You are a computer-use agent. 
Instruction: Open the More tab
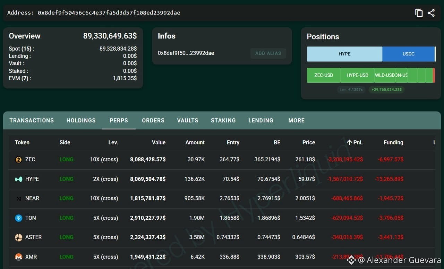[297, 120]
